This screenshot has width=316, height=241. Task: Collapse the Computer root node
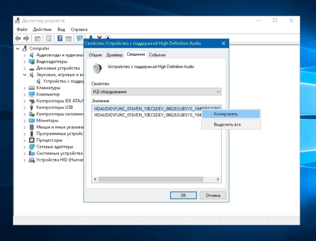click(18, 48)
